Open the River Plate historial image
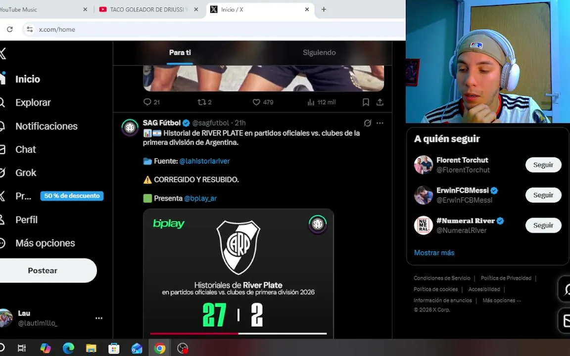This screenshot has width=570, height=356. (238, 273)
